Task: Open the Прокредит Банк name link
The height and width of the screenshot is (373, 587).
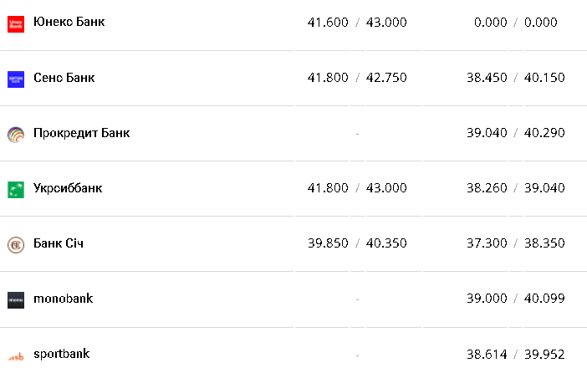Action: tap(81, 133)
